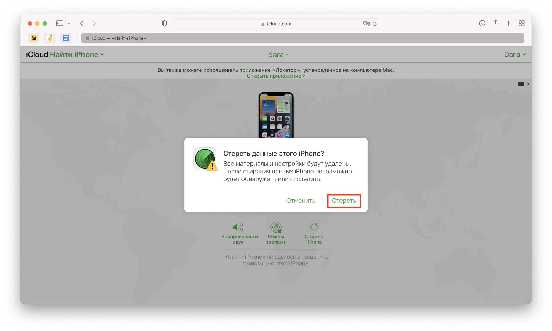This screenshot has height=331, width=552.
Task: Open sidebar options chevron dropdown
Action: coord(69,23)
